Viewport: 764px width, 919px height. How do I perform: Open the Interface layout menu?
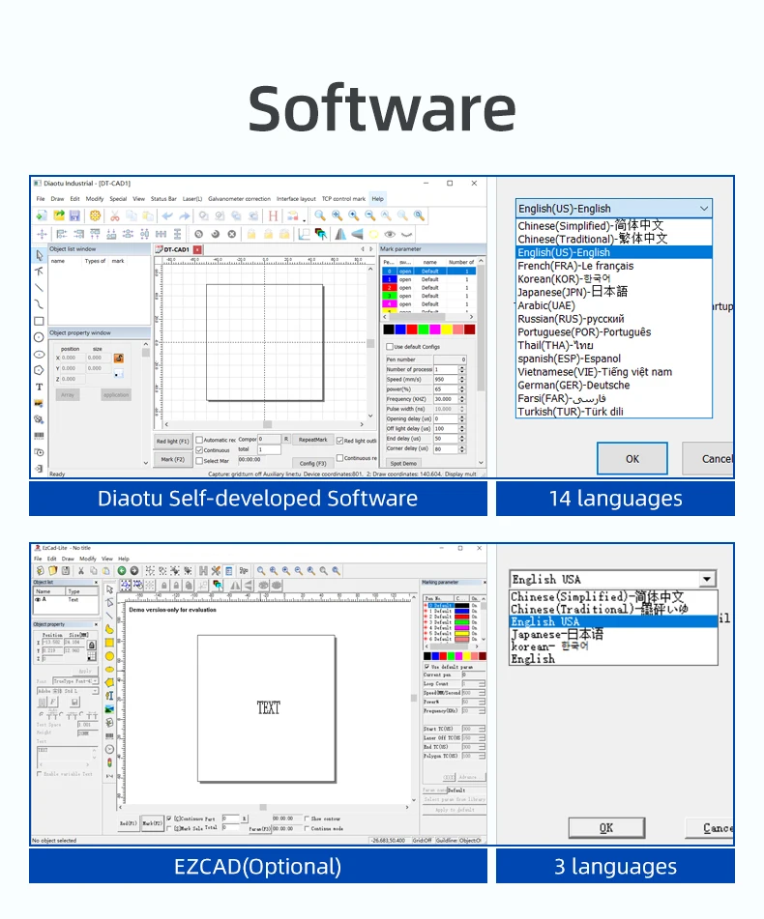click(x=296, y=199)
